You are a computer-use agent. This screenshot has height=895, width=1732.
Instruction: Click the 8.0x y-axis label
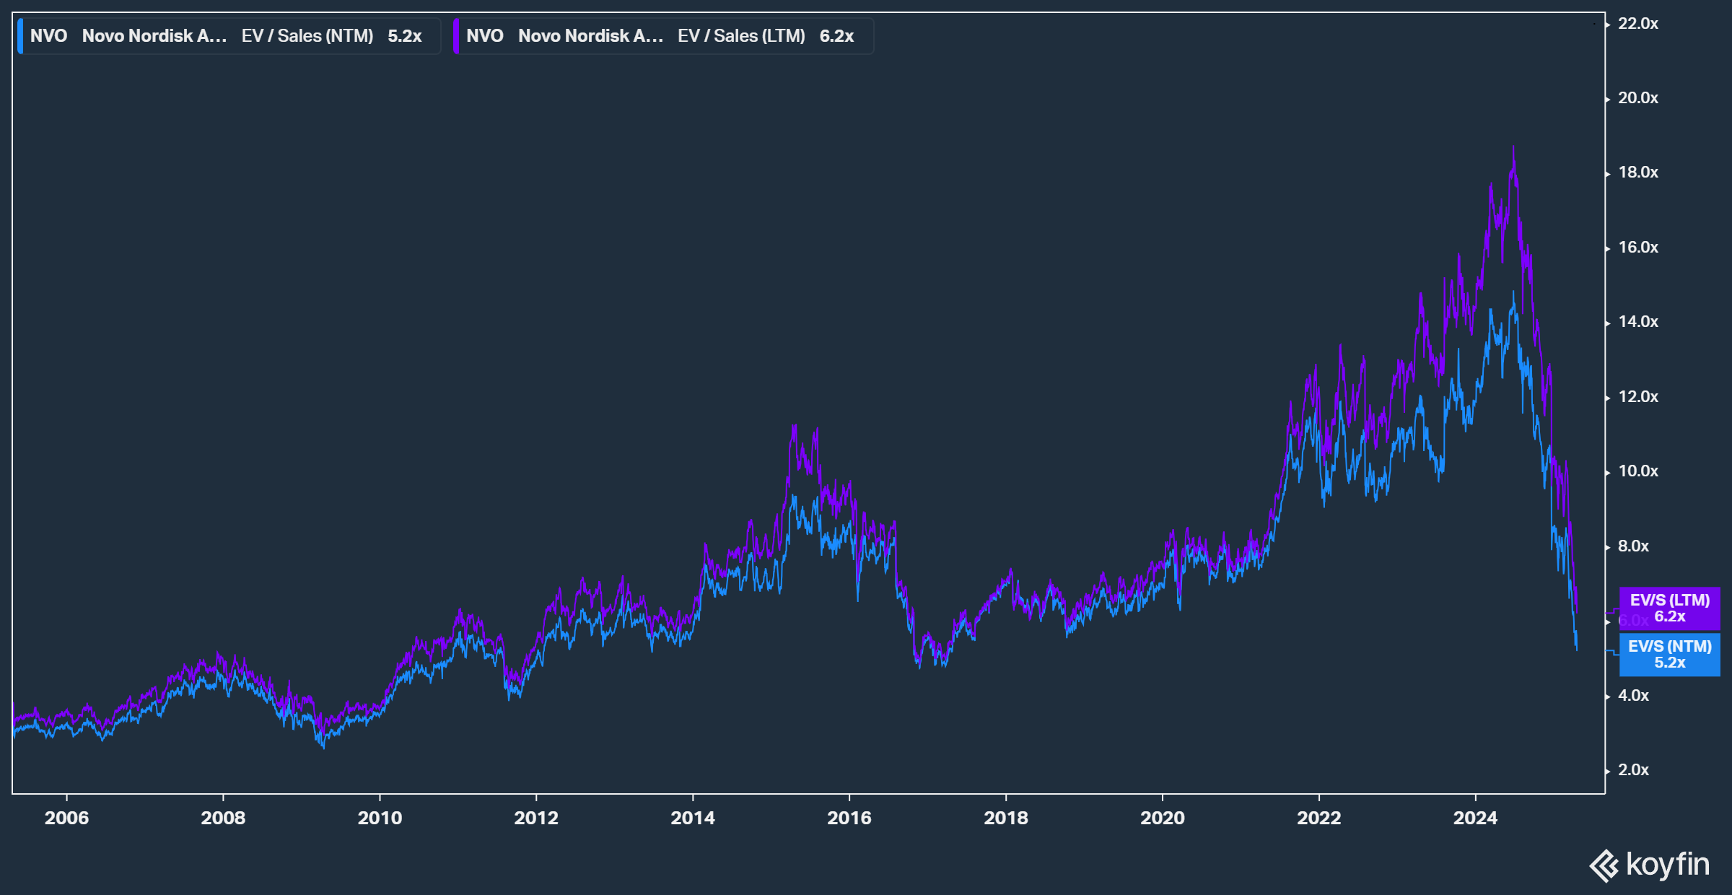pos(1634,546)
